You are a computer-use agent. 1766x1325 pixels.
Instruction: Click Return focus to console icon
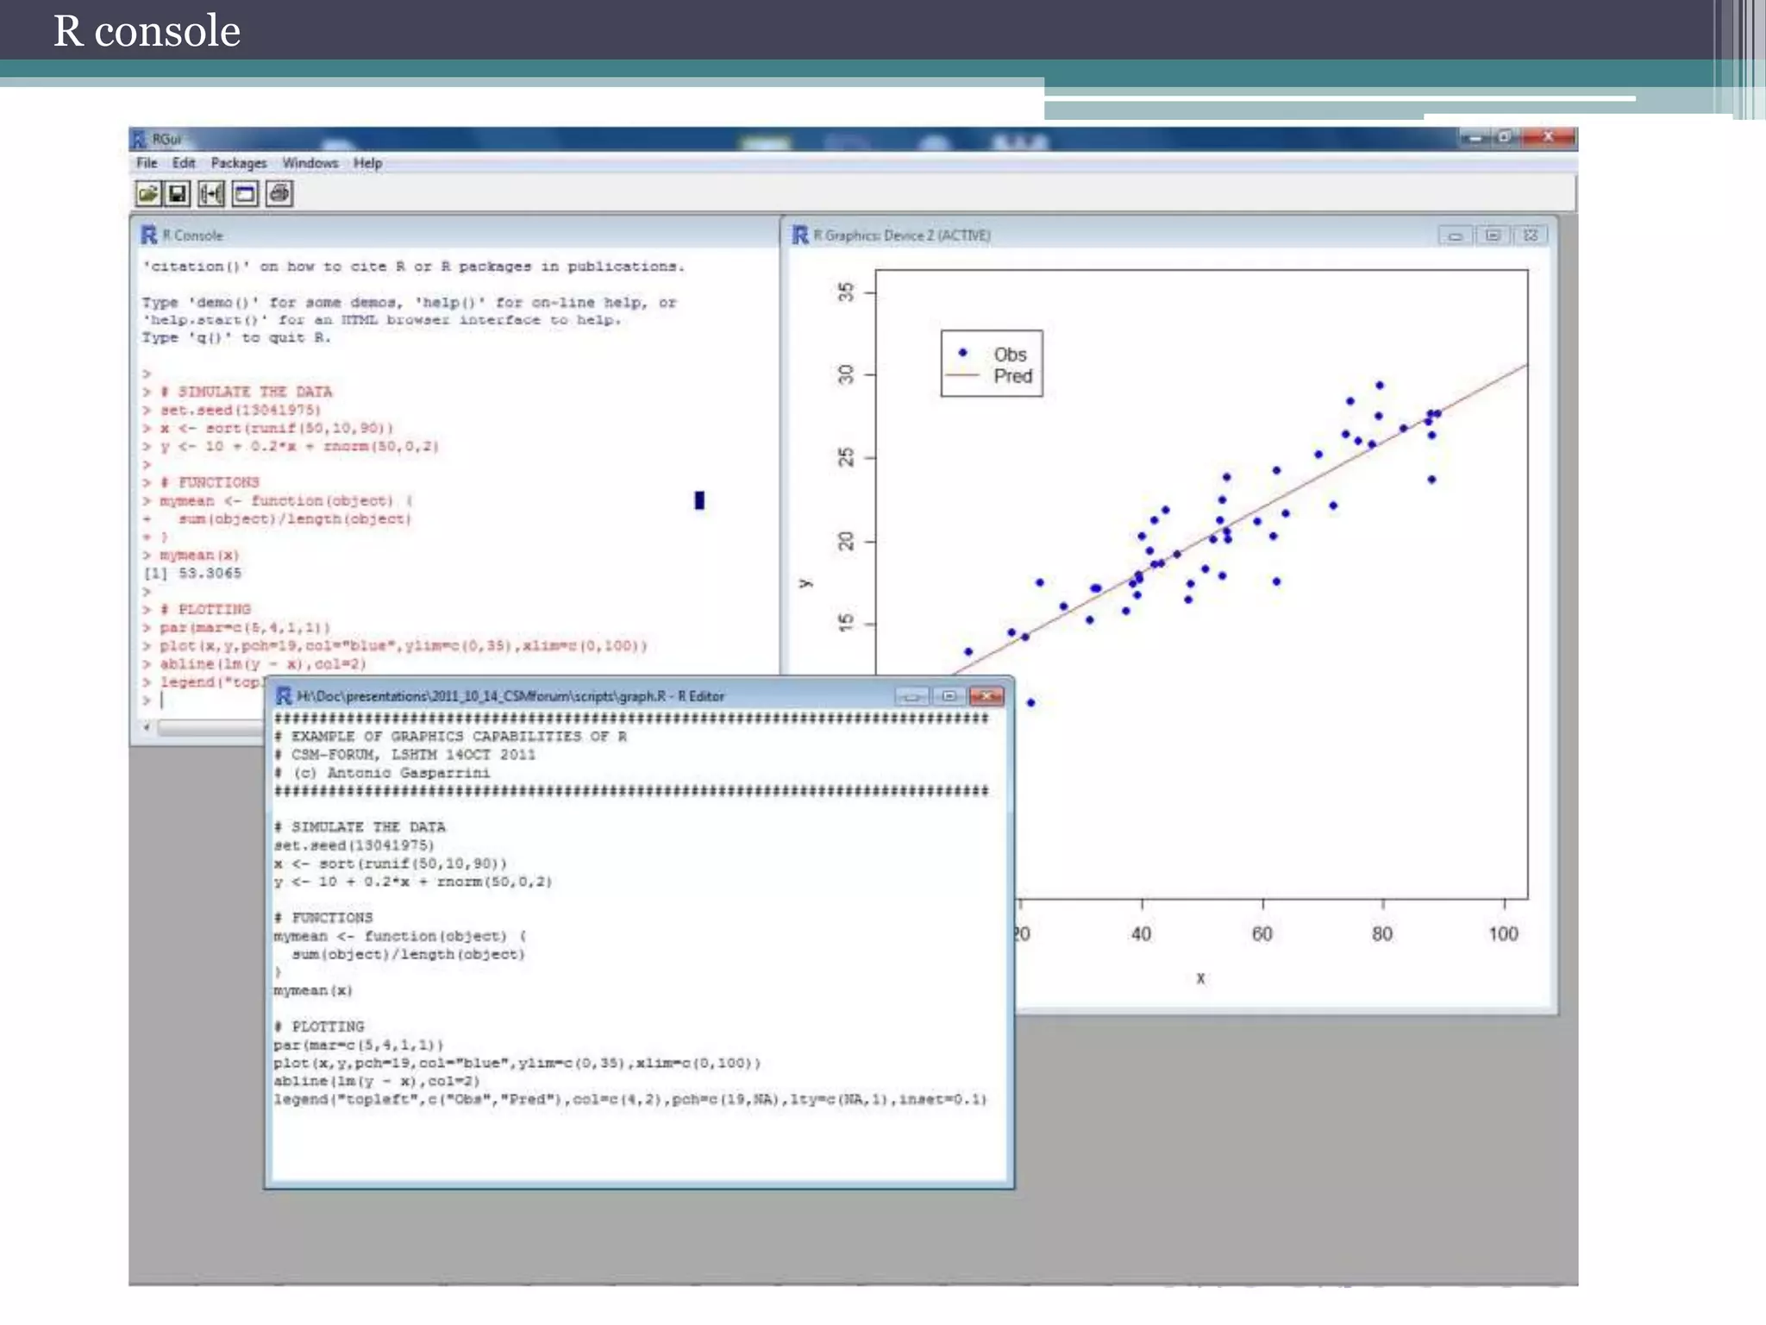245,194
